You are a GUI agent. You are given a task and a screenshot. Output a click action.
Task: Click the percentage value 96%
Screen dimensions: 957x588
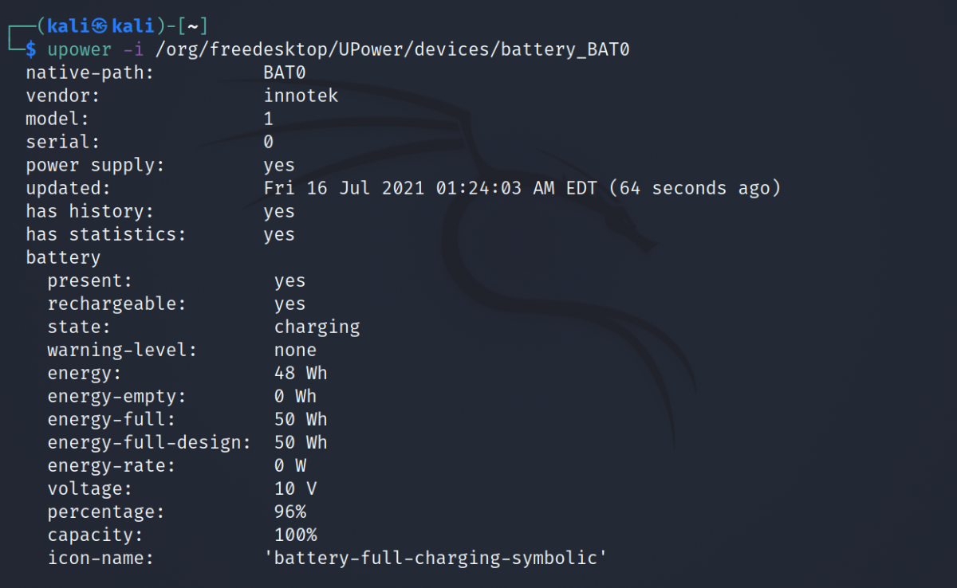click(x=290, y=512)
